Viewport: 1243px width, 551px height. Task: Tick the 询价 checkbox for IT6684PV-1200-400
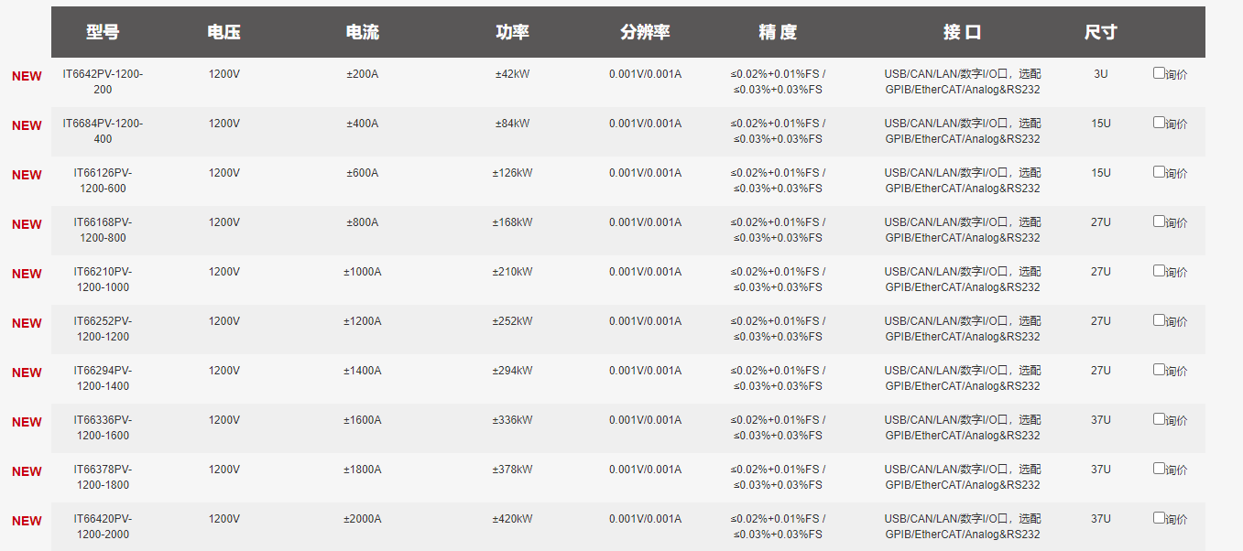coord(1159,123)
